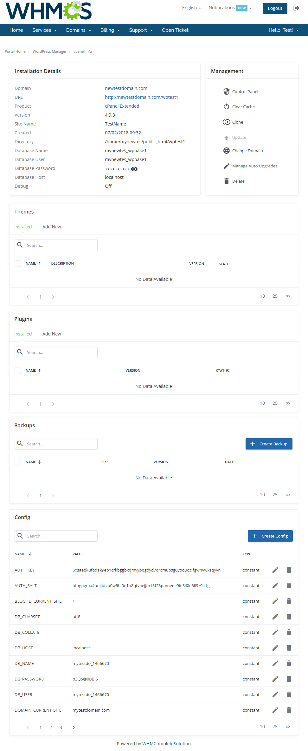Tick the select-all checkbox in Plugins table

tap(18, 370)
